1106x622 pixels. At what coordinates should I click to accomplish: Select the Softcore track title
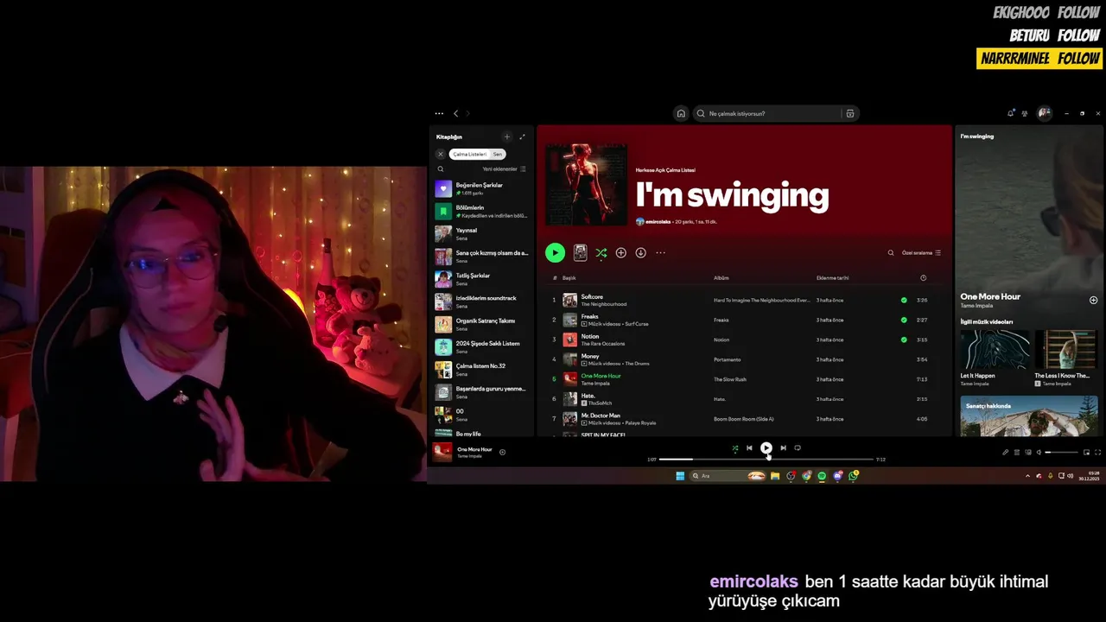[592, 296]
